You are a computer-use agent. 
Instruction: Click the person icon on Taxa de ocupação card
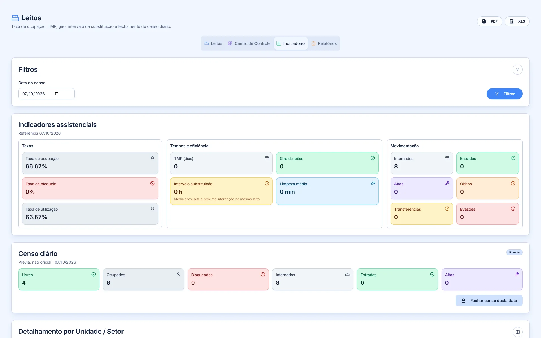click(152, 158)
